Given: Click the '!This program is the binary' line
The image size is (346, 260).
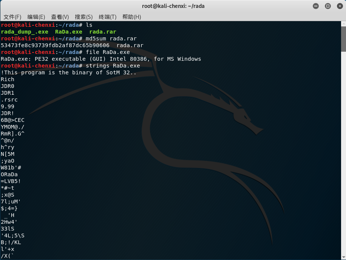Looking at the screenshot, I should coord(69,72).
